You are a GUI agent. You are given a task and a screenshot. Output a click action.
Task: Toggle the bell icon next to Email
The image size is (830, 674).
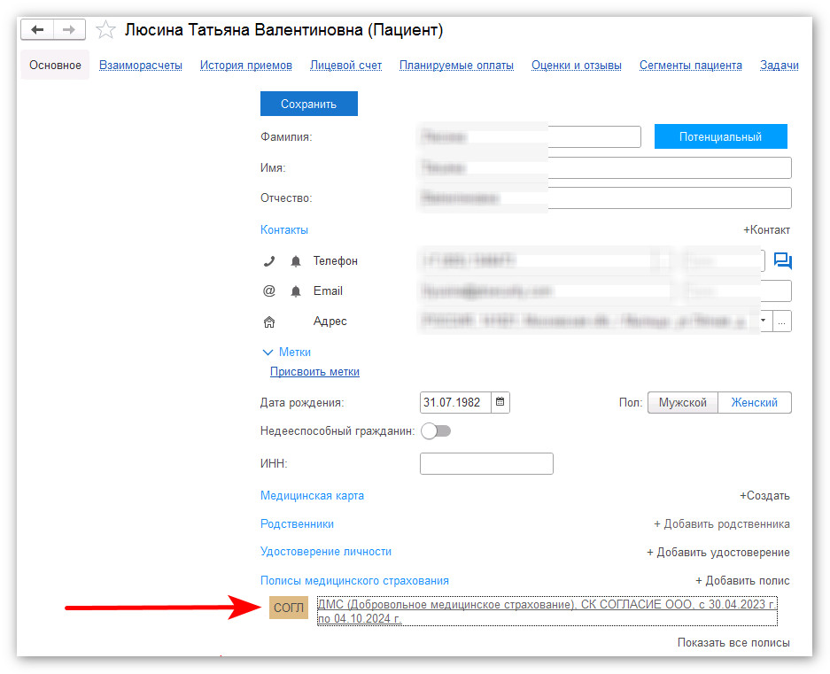(x=295, y=291)
